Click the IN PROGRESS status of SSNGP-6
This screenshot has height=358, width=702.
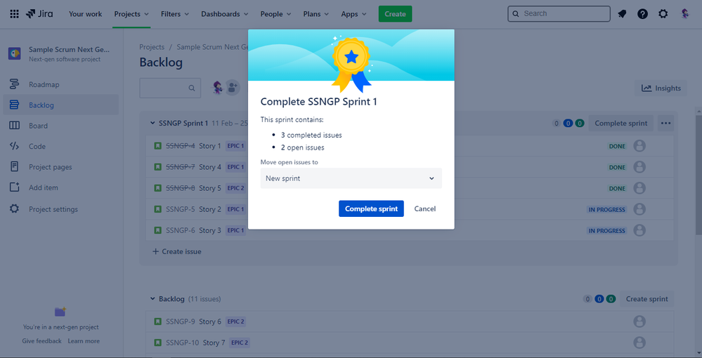(607, 231)
